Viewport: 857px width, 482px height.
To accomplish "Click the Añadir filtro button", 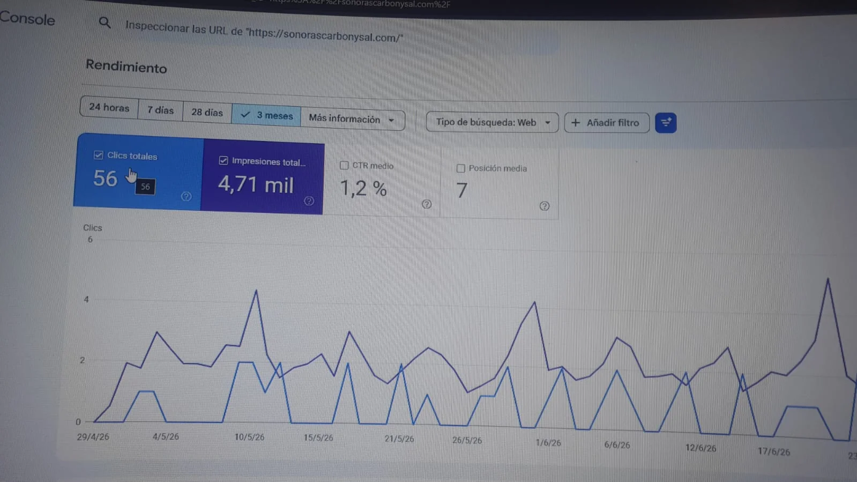I will point(607,123).
